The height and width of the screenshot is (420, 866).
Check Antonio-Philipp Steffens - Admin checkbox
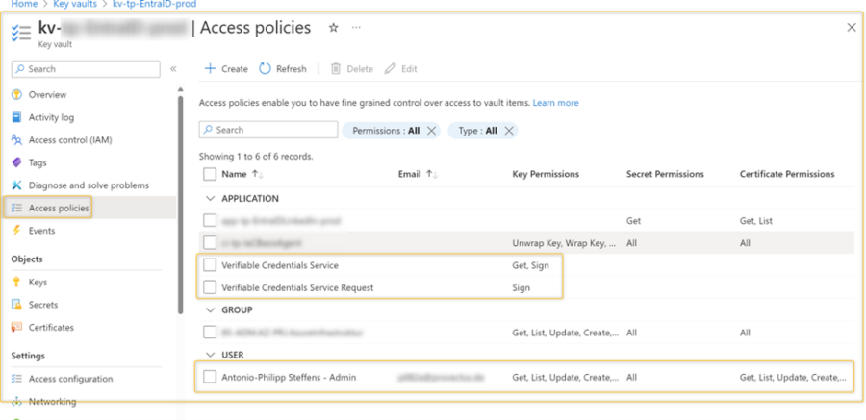[x=210, y=378]
